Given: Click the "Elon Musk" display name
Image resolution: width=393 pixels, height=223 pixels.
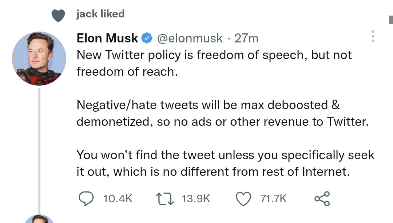Looking at the screenshot, I should 107,38.
